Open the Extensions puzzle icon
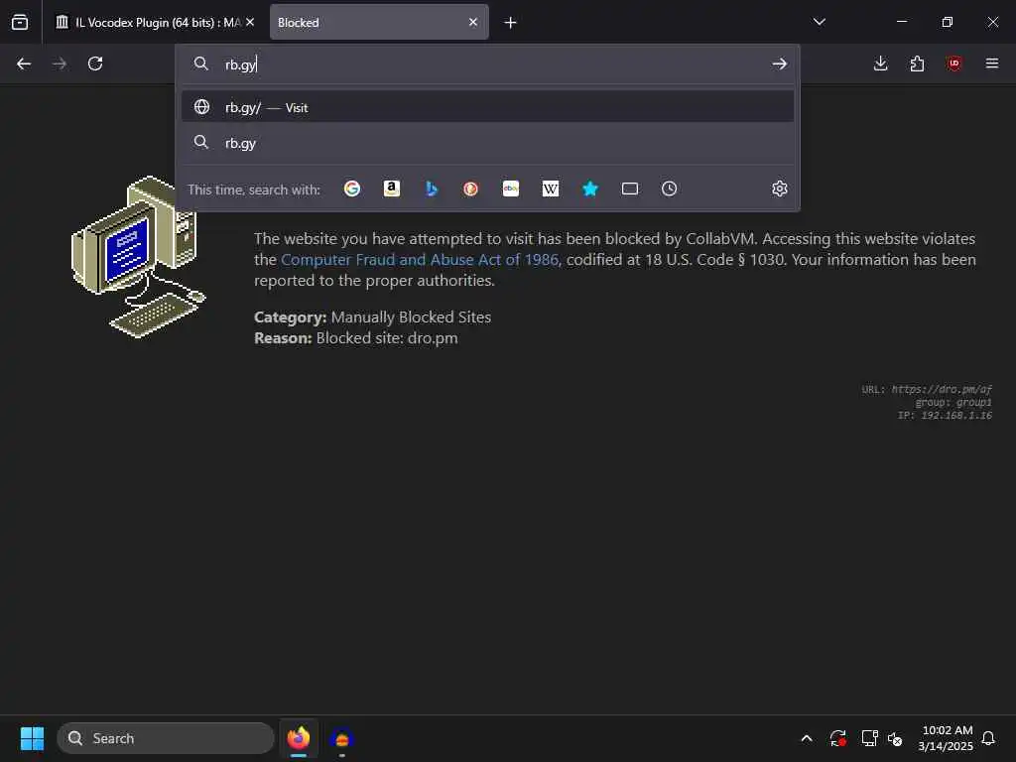This screenshot has height=762, width=1016. pyautogui.click(x=917, y=63)
